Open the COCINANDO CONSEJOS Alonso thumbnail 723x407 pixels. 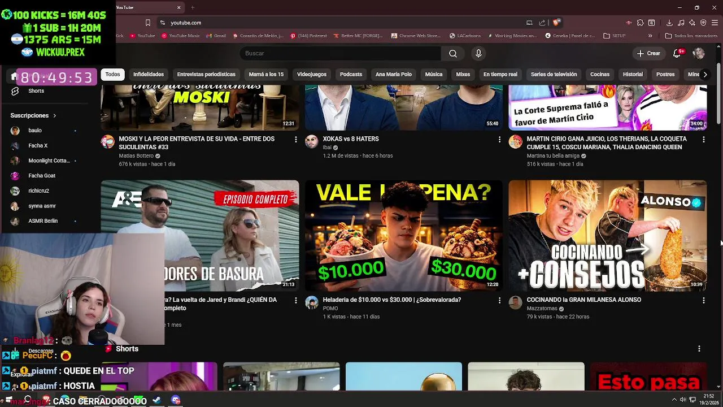(608, 236)
